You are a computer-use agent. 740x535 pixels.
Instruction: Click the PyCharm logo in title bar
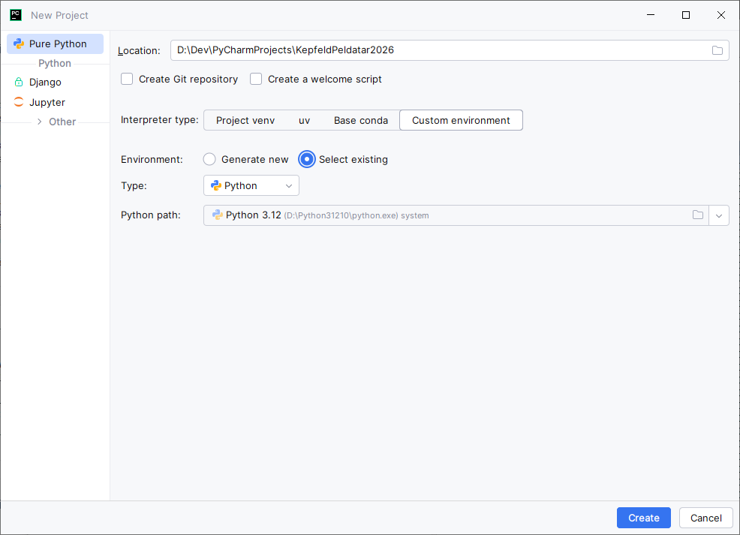[x=16, y=15]
